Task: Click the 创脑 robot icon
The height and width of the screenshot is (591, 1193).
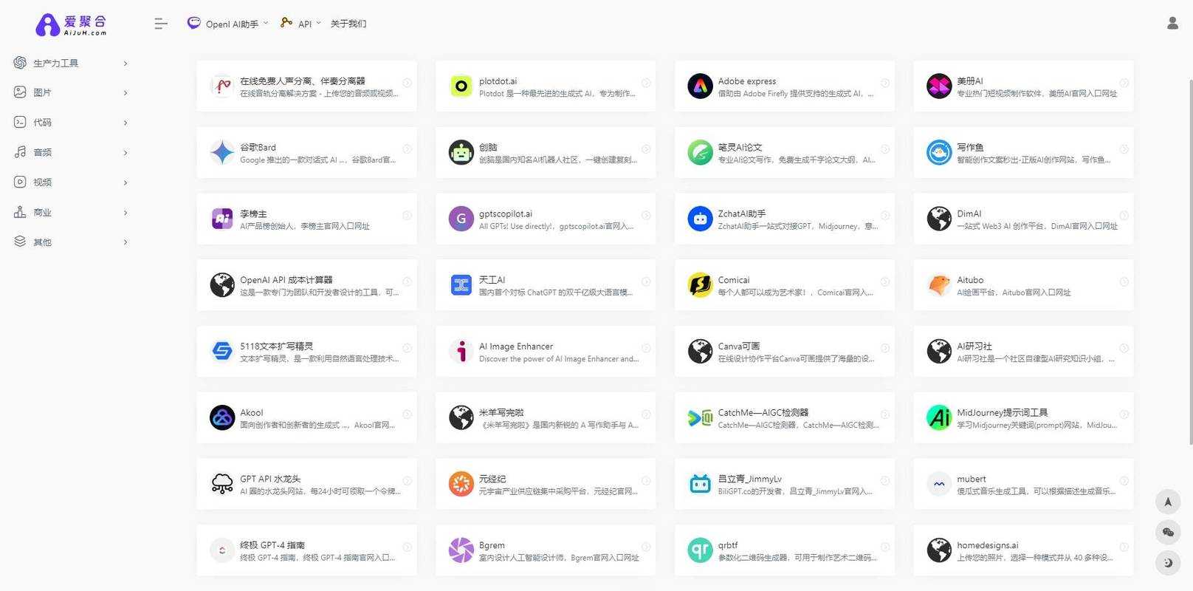Action: (461, 152)
